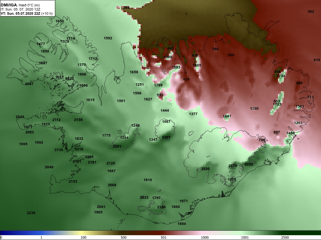Click the 394 height value
The height and width of the screenshot is (240, 321).
point(126,8)
